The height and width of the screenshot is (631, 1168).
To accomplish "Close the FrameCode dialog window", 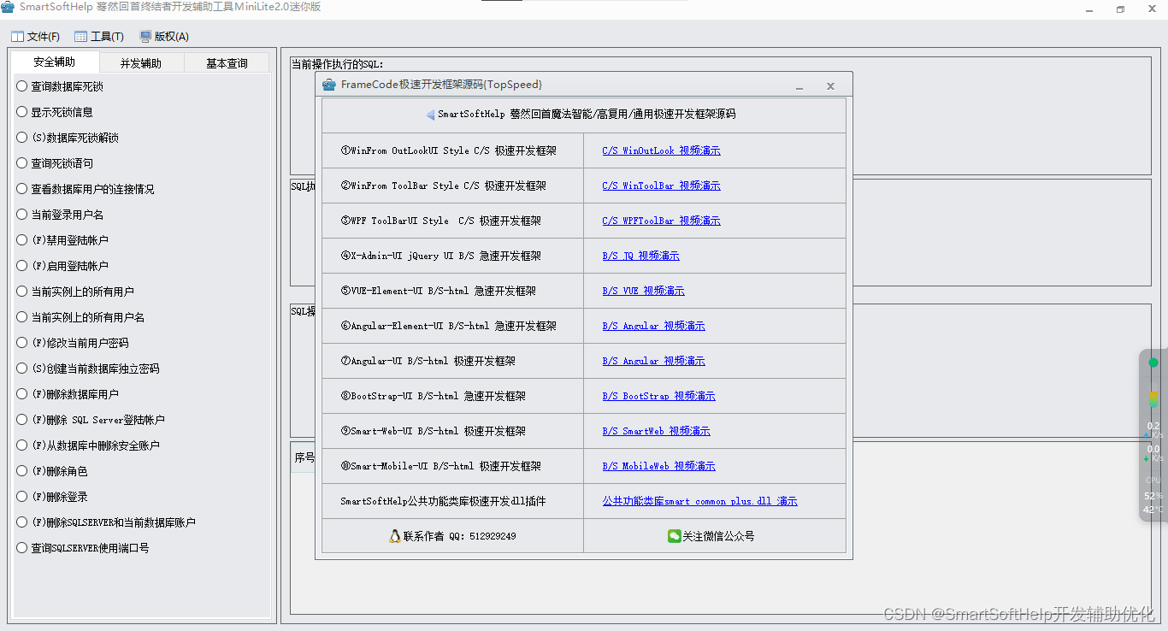I will point(830,86).
